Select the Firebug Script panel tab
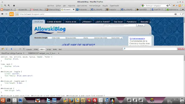Image resolution: width=185 pixels, height=104 pixels. tap(49, 50)
